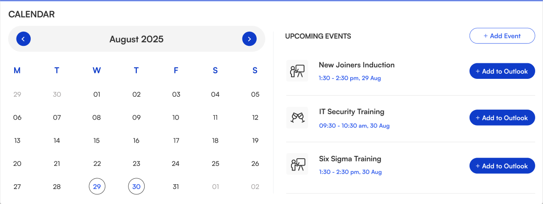This screenshot has width=543, height=204.
Task: Add Six Sigma Training to Outlook
Action: click(502, 166)
